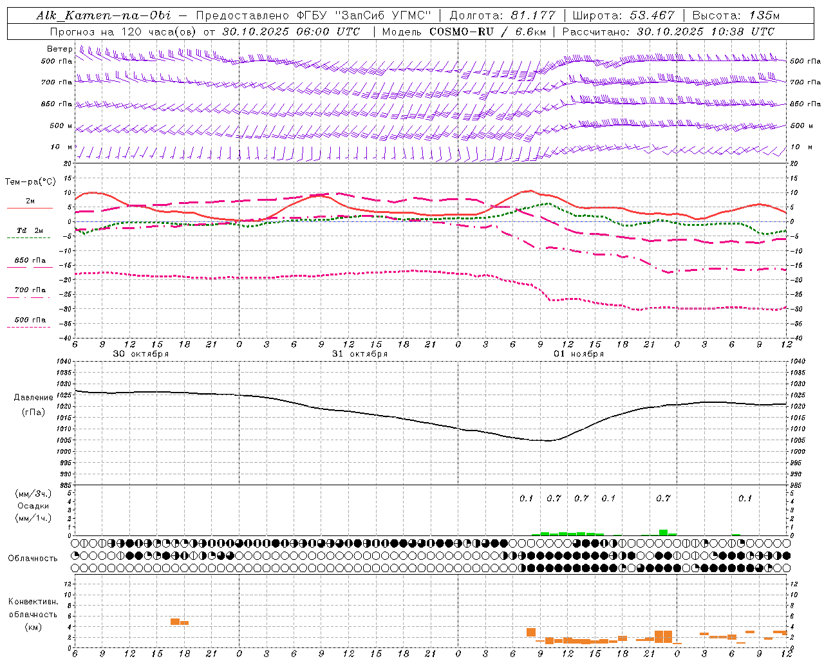Screen dimensions: 824x659
Task: Click the (мм/3ч.) precipitation unit label
Action: [x=33, y=494]
